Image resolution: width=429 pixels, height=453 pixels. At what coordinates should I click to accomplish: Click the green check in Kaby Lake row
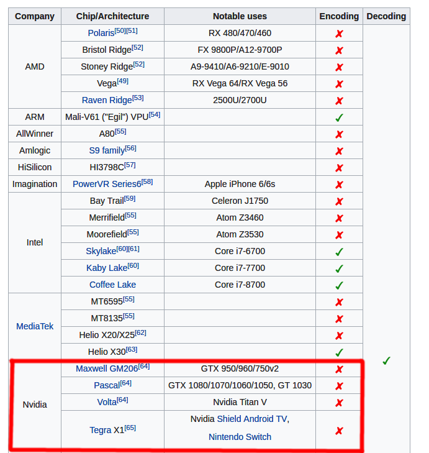[339, 268]
